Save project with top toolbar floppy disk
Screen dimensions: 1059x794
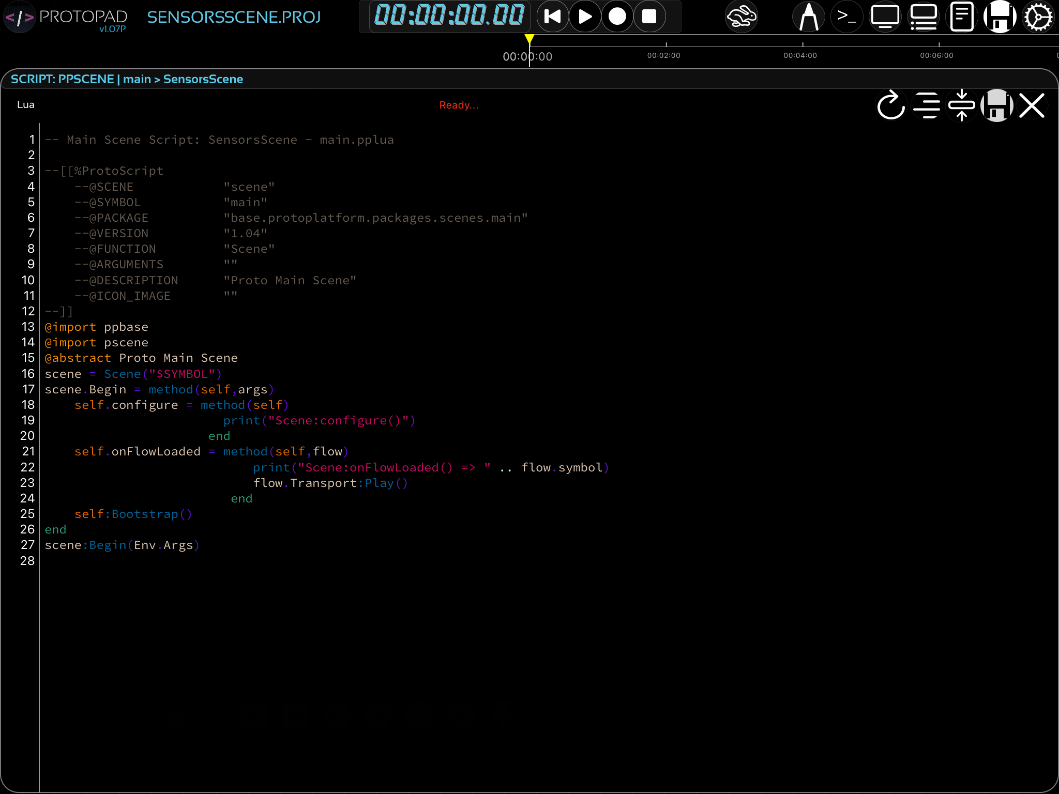(1000, 17)
